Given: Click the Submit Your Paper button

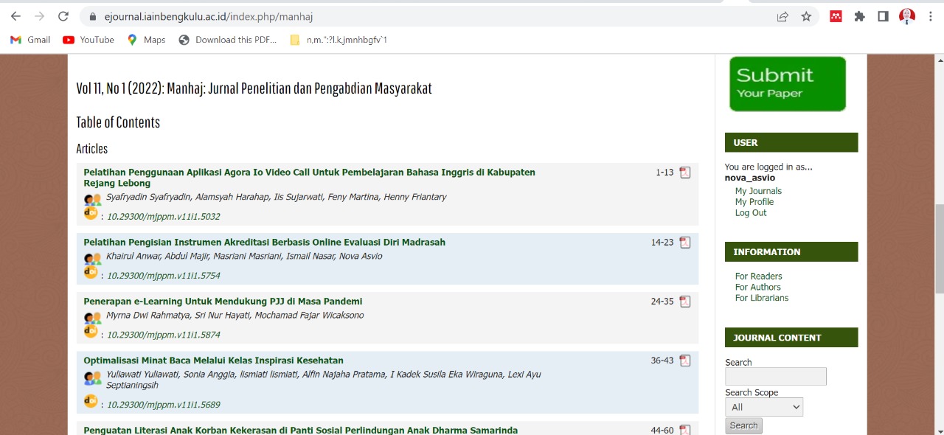Looking at the screenshot, I should point(787,84).
